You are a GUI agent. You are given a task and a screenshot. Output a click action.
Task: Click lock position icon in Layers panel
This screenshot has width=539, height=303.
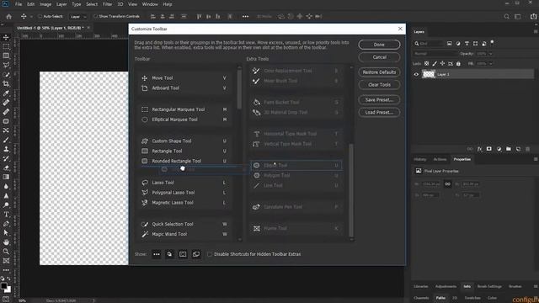[x=442, y=64]
